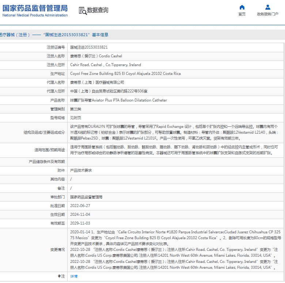
Task: Click the 适用范围/预期用途 label
Action: pyautogui.click(x=50, y=150)
